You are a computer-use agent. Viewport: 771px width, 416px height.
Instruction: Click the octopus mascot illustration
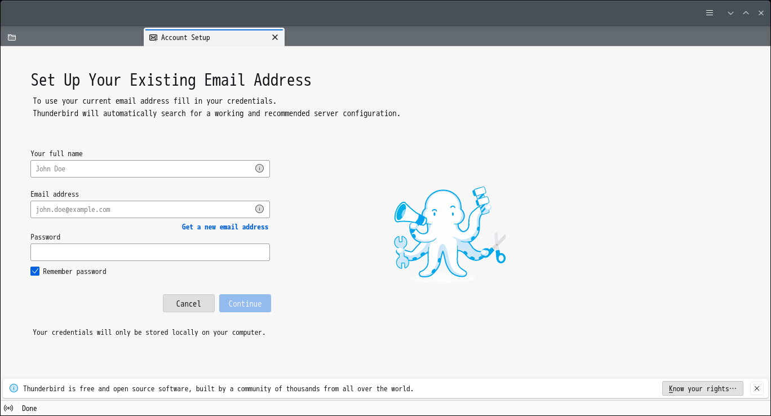pyautogui.click(x=450, y=234)
